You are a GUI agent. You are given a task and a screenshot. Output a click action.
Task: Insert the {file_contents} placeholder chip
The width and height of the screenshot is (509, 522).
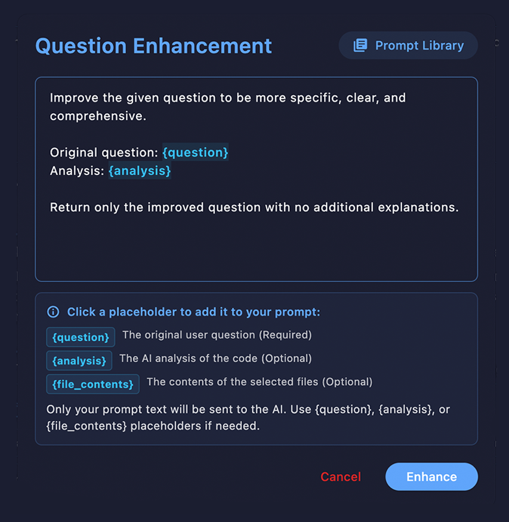(92, 384)
